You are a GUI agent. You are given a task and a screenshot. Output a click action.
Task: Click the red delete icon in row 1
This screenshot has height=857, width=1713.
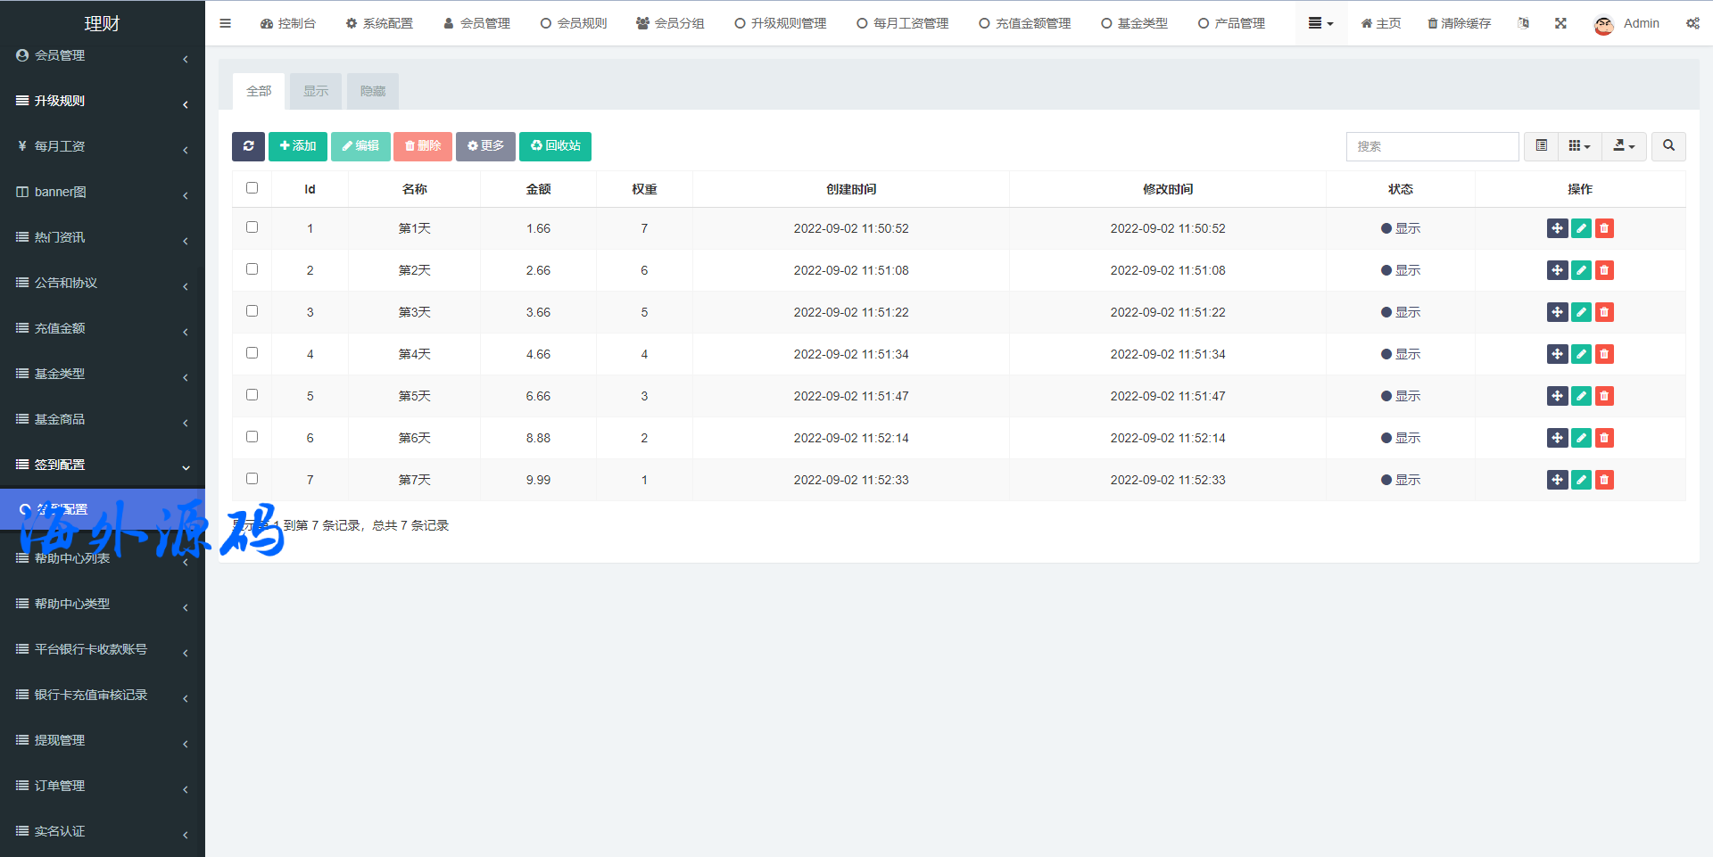[x=1604, y=229]
